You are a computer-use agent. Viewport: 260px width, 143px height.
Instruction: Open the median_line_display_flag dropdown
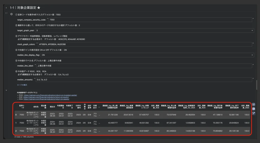click(147, 55)
